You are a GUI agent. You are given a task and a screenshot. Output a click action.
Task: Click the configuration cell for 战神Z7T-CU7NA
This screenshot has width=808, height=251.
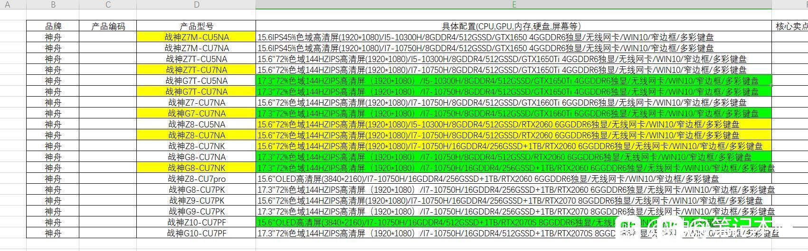(514, 70)
